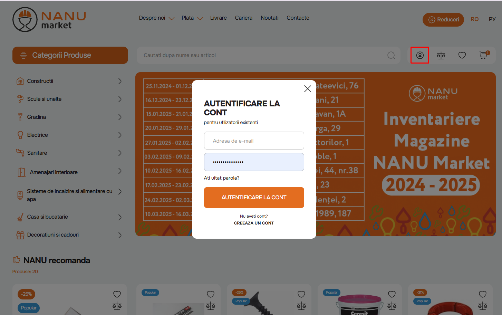Switch site language to РУ
Screen dimensions: 502x315
pyautogui.click(x=492, y=19)
